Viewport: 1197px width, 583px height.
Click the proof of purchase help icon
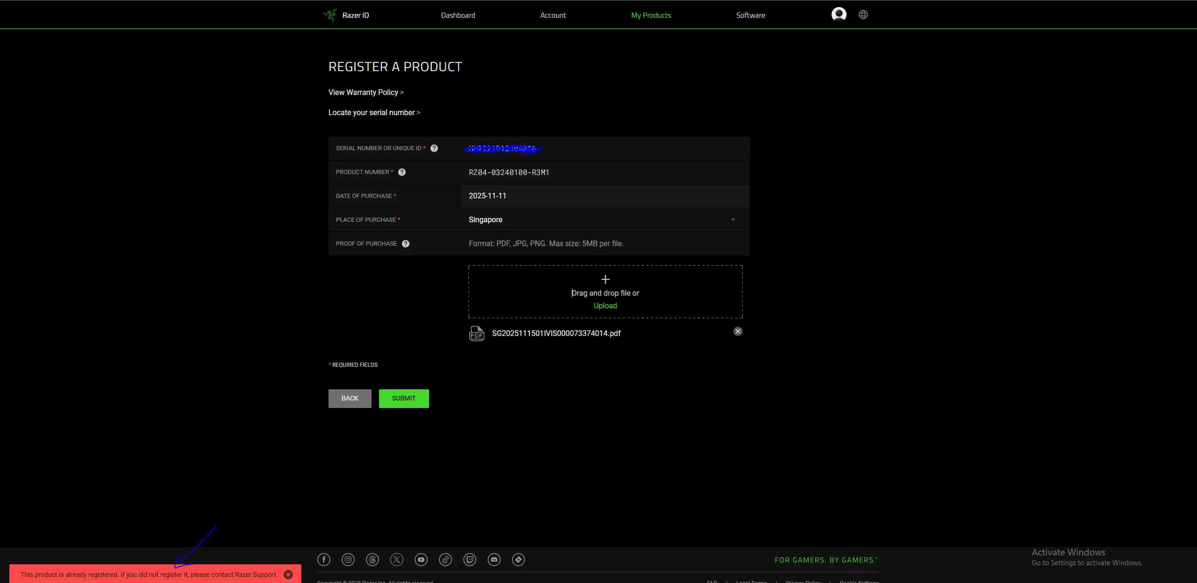tap(406, 244)
